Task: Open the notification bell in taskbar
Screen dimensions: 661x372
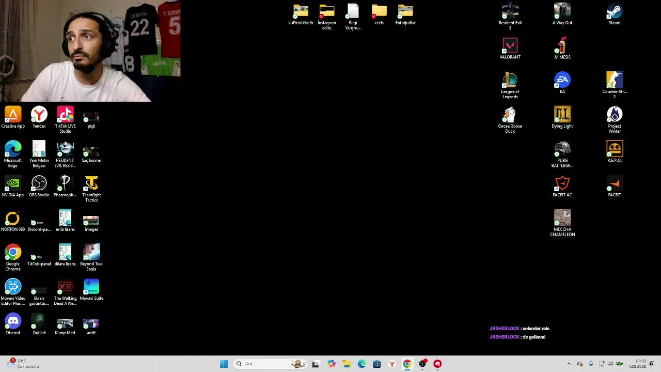Action: click(652, 364)
